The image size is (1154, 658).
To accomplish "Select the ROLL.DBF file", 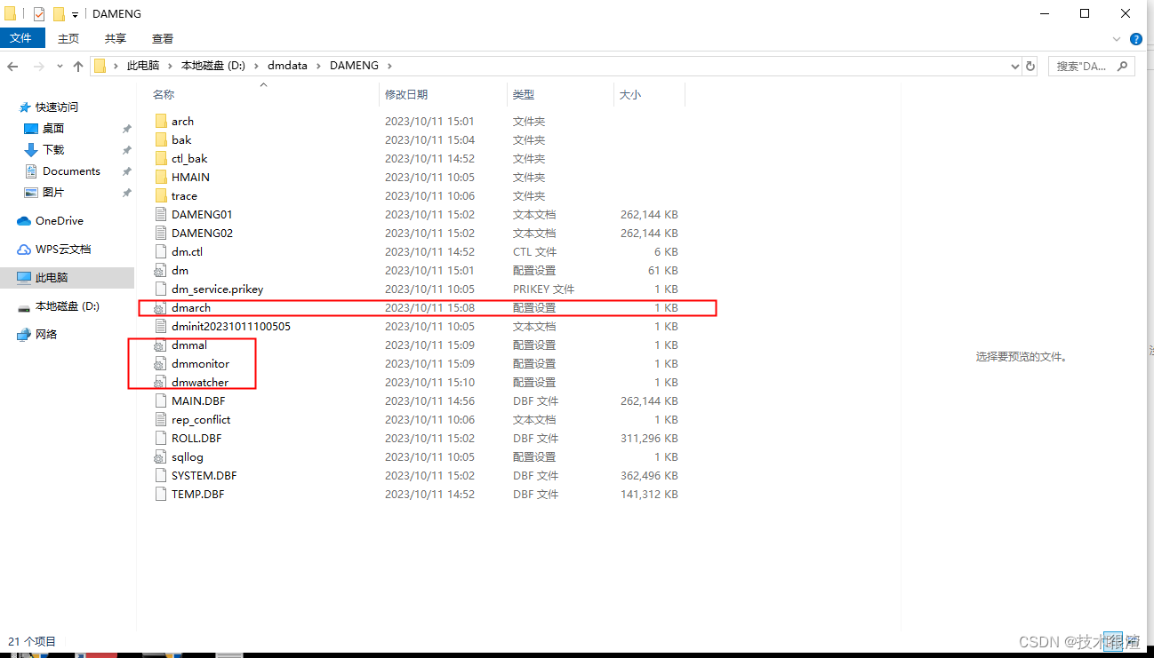I will pos(196,438).
